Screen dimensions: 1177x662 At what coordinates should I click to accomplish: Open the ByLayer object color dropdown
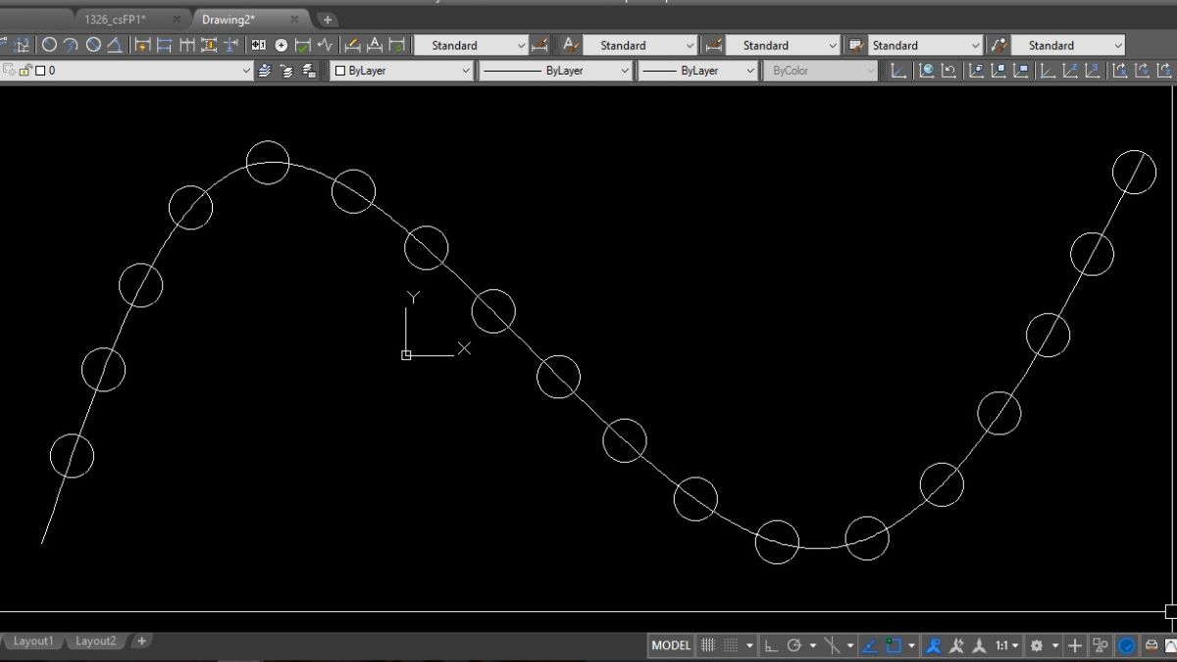(x=402, y=71)
